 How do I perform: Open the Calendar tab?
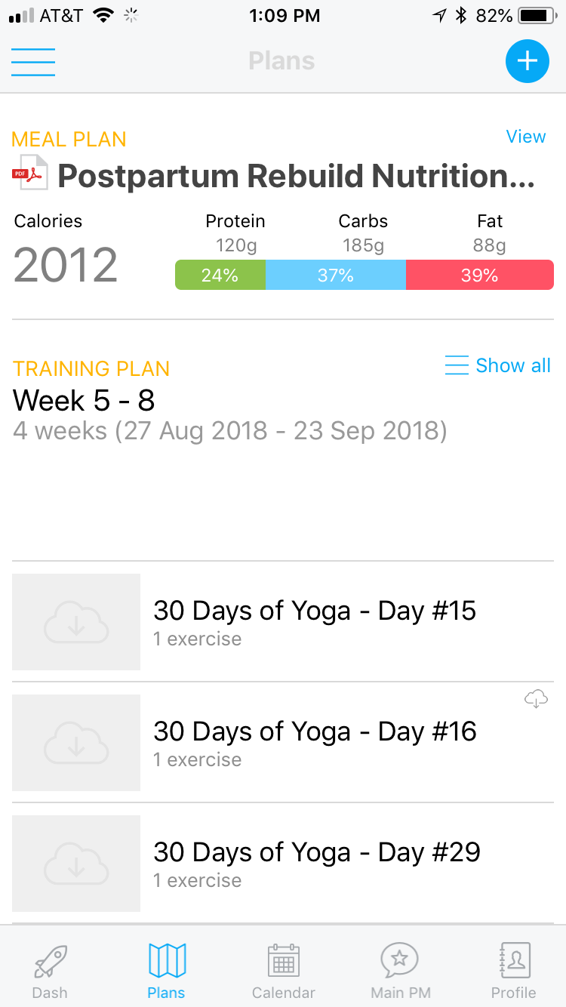284,971
